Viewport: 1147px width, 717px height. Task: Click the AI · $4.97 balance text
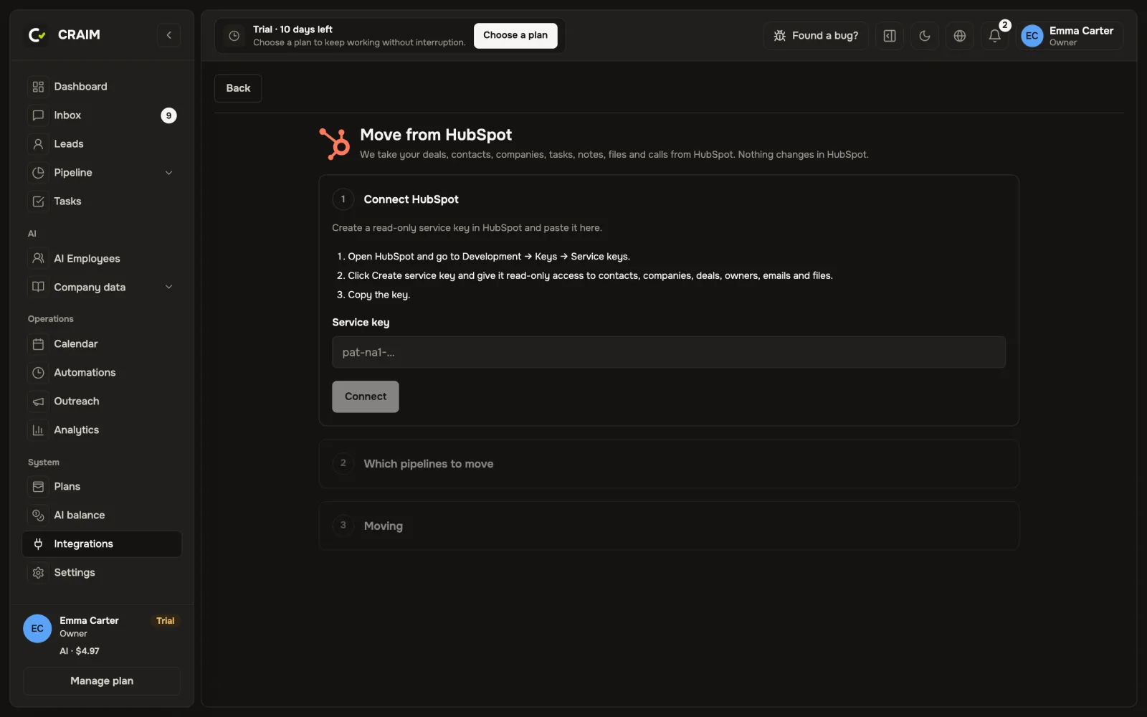[80, 651]
